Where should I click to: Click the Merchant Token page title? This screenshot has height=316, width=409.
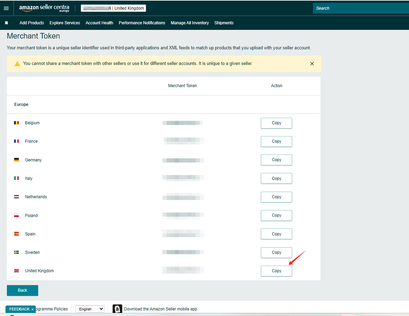tap(33, 36)
